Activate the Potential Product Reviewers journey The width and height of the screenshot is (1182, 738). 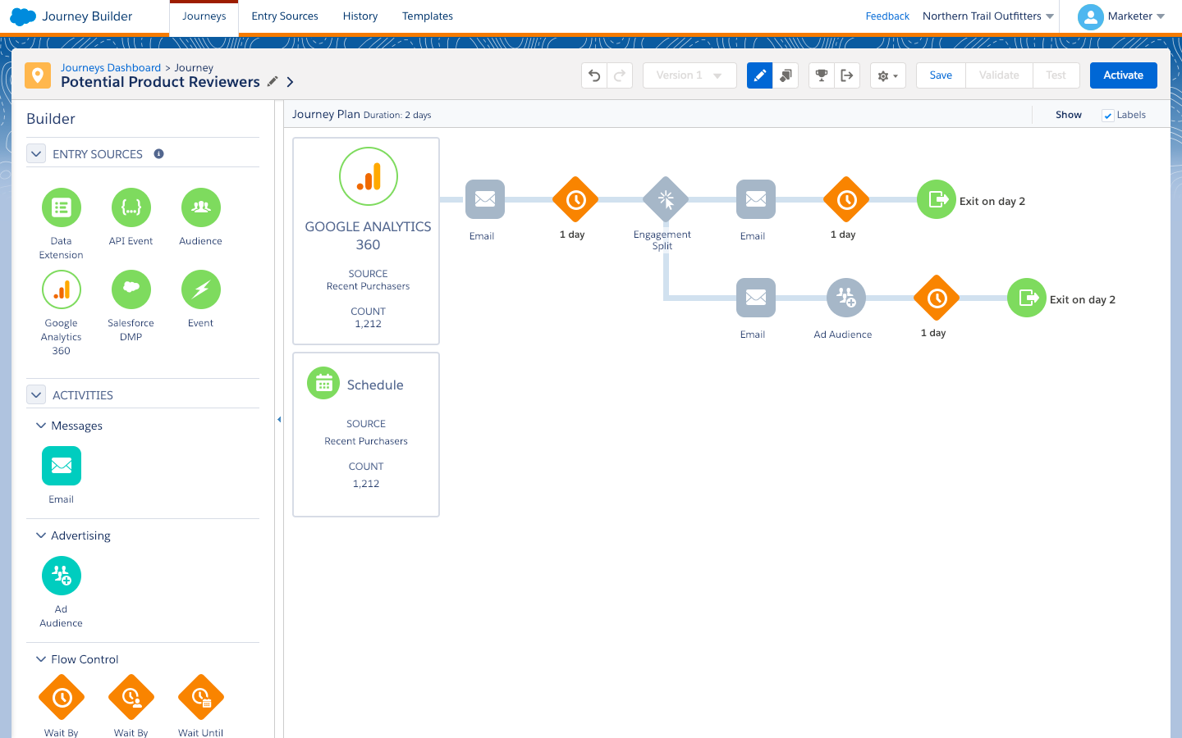click(x=1123, y=75)
